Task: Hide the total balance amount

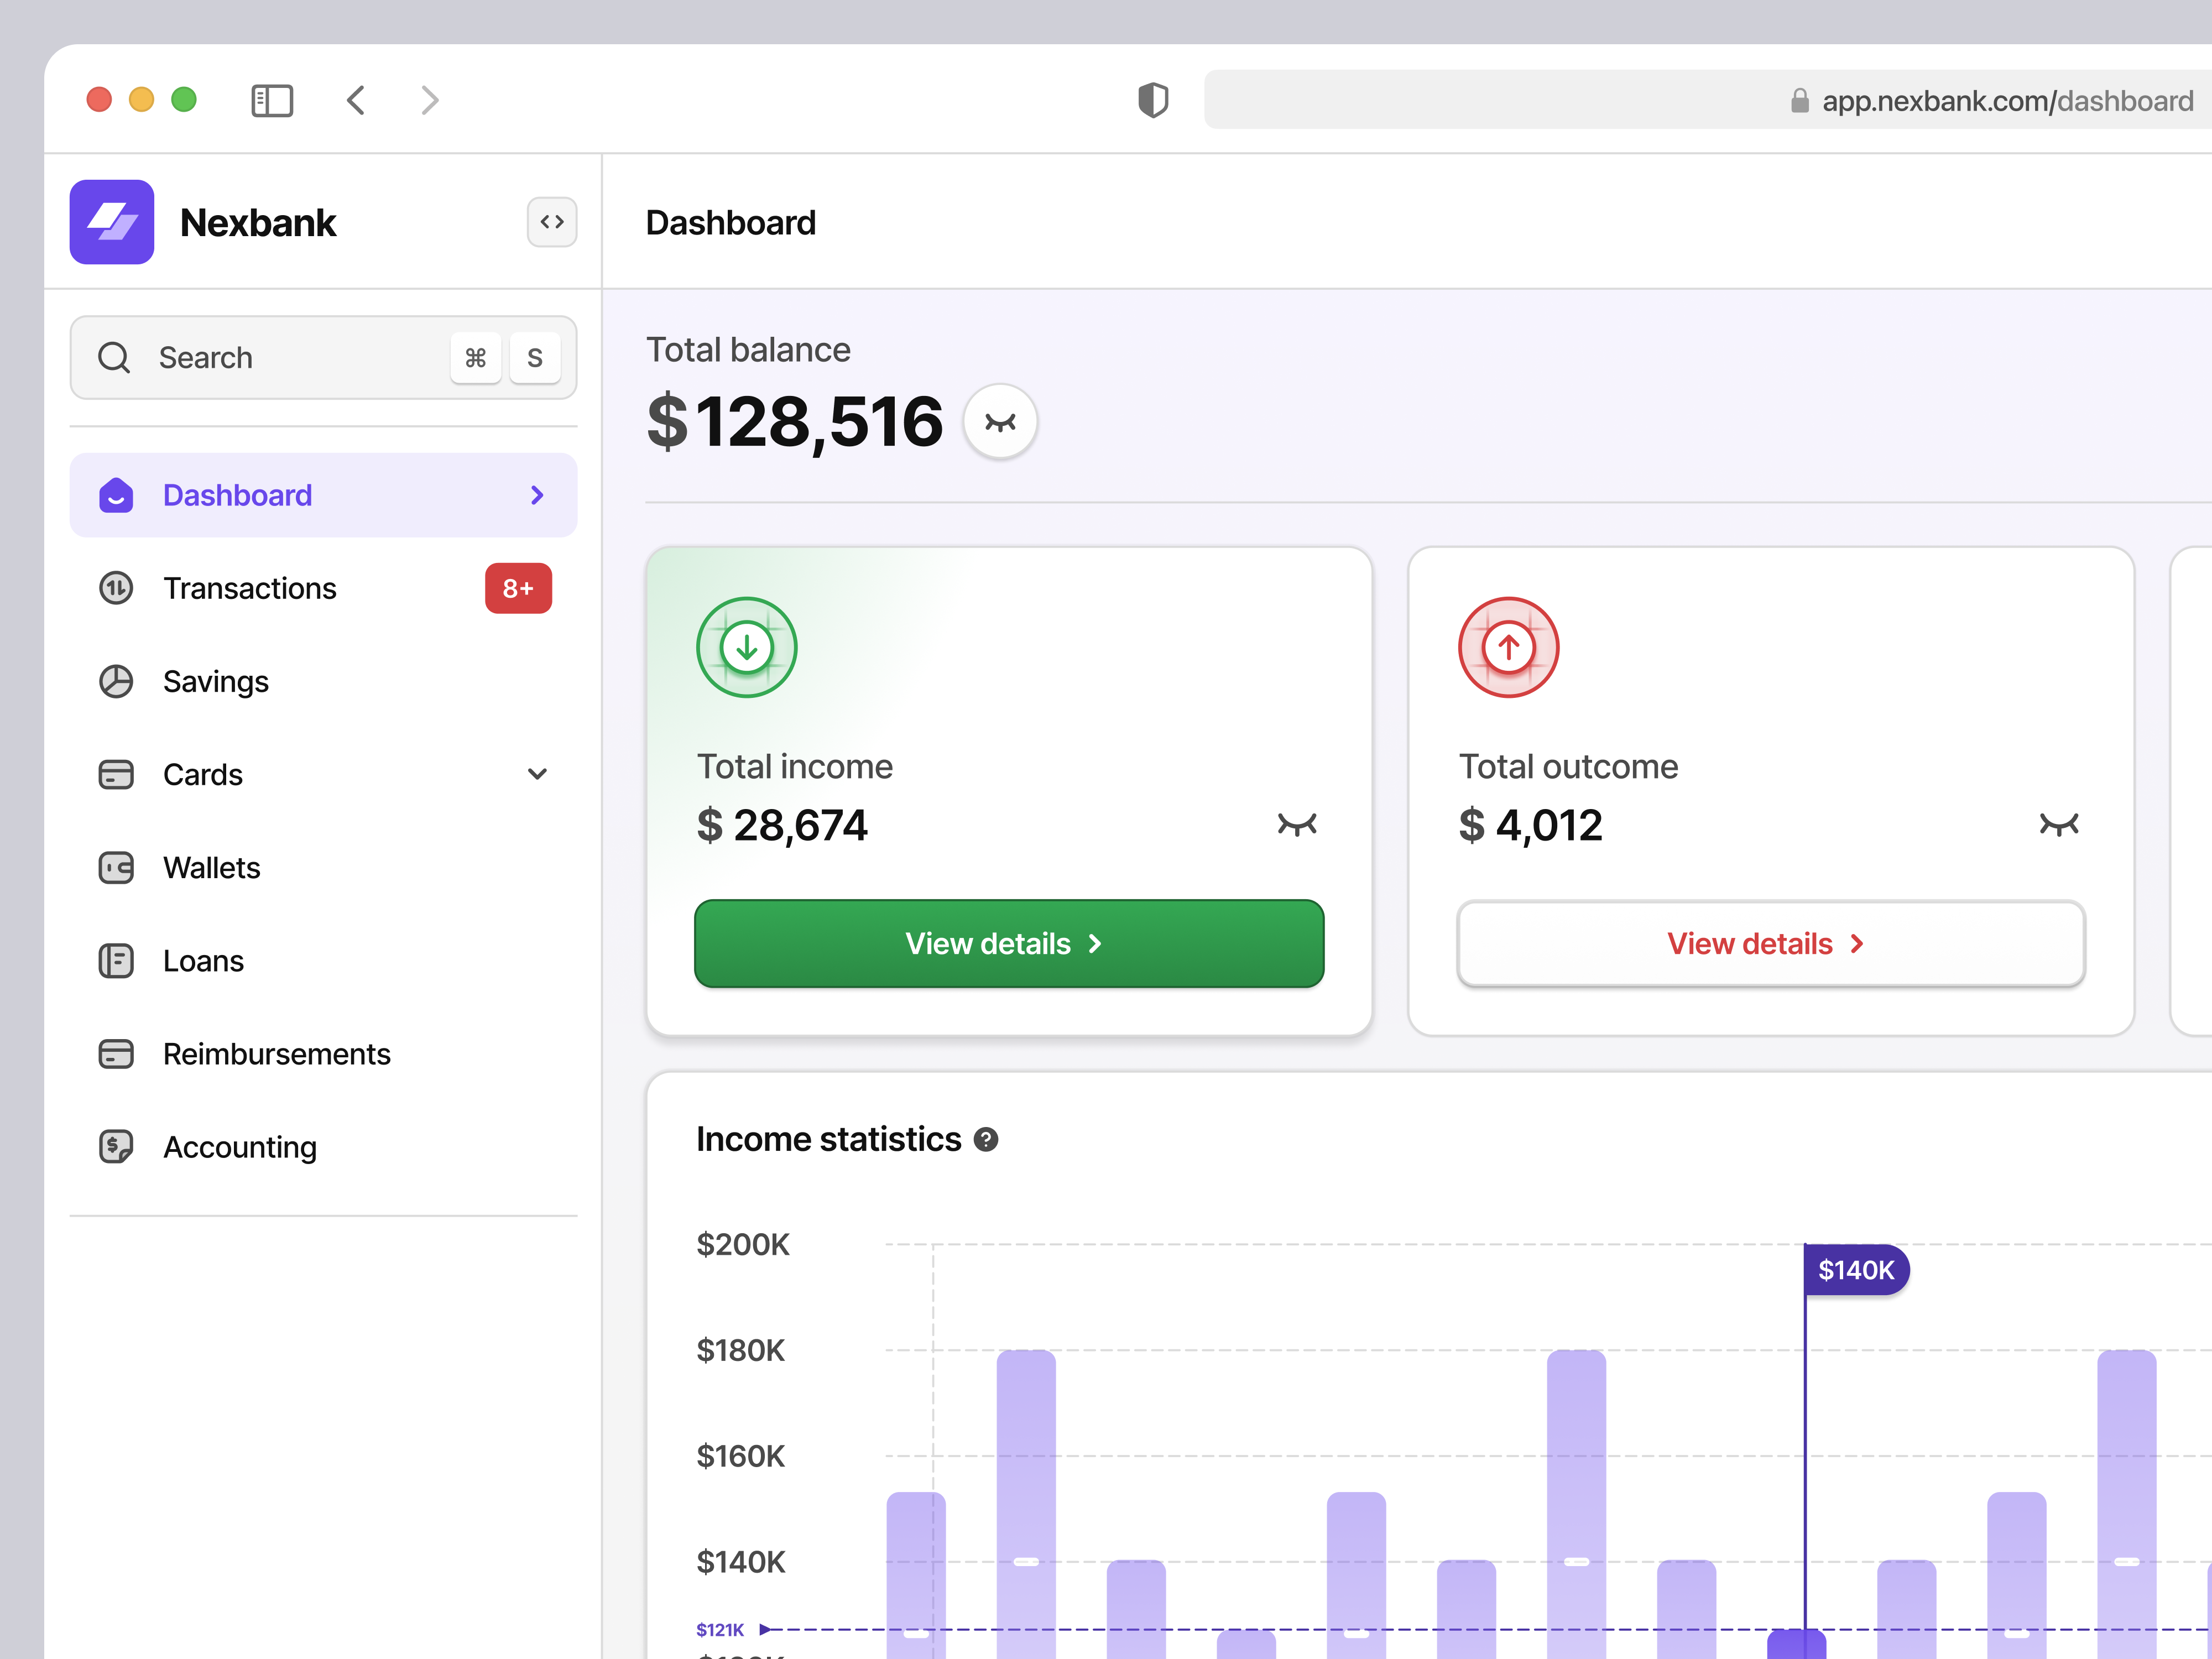Action: [x=999, y=422]
